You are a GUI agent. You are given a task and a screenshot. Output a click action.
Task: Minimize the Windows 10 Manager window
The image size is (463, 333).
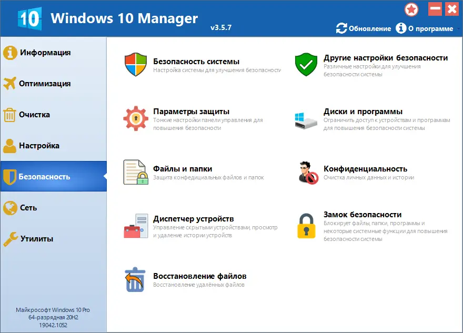[435, 9]
